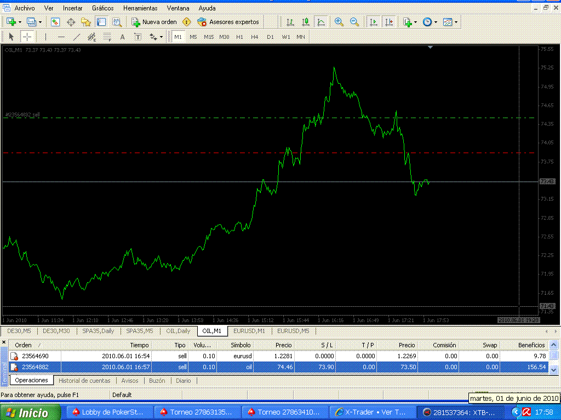This screenshot has width=561, height=420.
Task: Open the Archivo menu
Action: tap(24, 8)
